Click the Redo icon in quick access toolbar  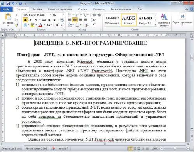click(20, 3)
